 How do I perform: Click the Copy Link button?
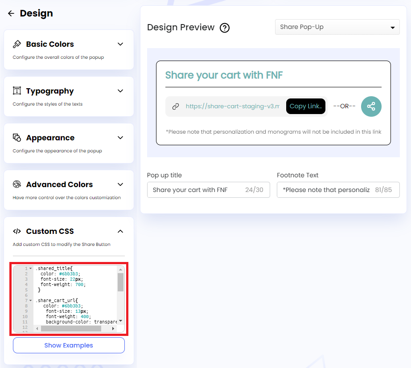coord(306,106)
